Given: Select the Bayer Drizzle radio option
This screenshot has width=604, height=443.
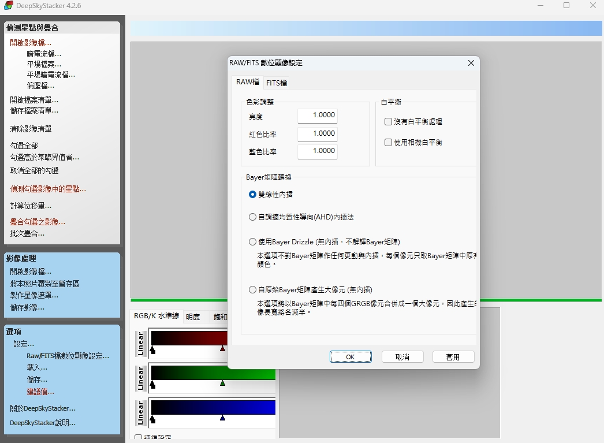Looking at the screenshot, I should pos(252,241).
